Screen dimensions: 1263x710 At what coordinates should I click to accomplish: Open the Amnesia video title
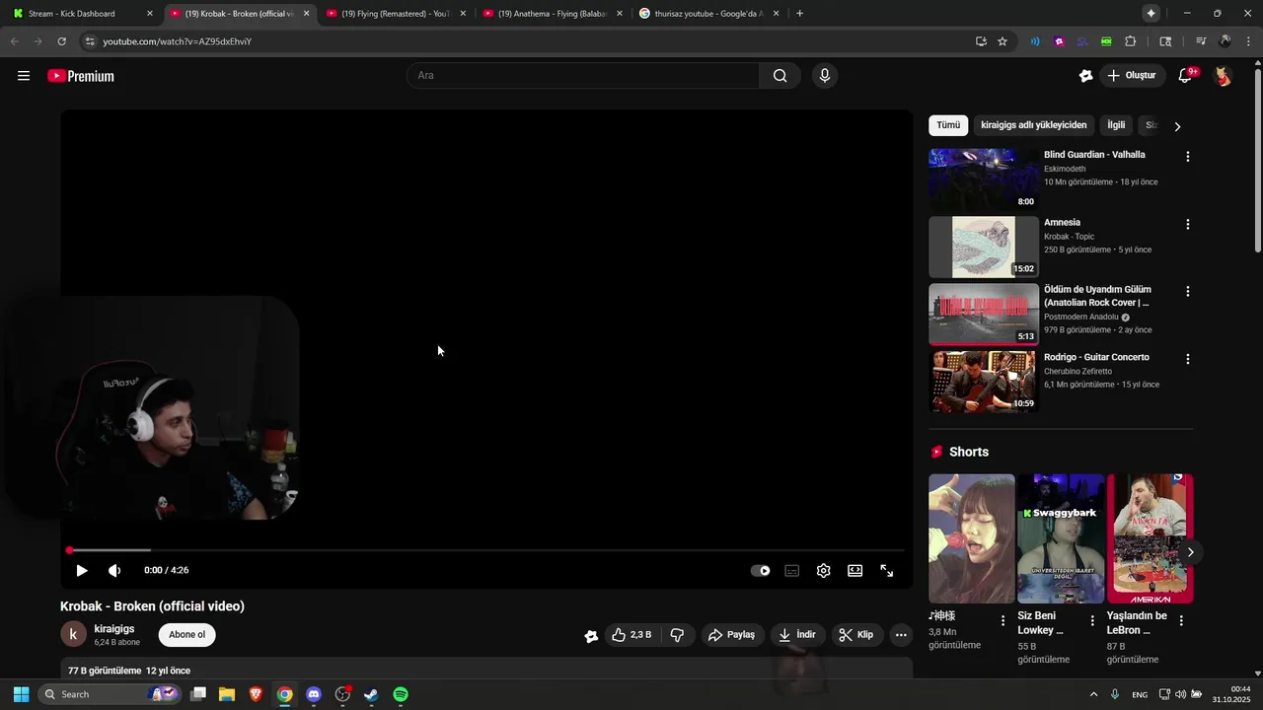[x=1063, y=223]
